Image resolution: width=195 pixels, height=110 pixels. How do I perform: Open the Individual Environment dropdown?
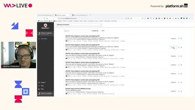pyautogui.click(x=79, y=25)
